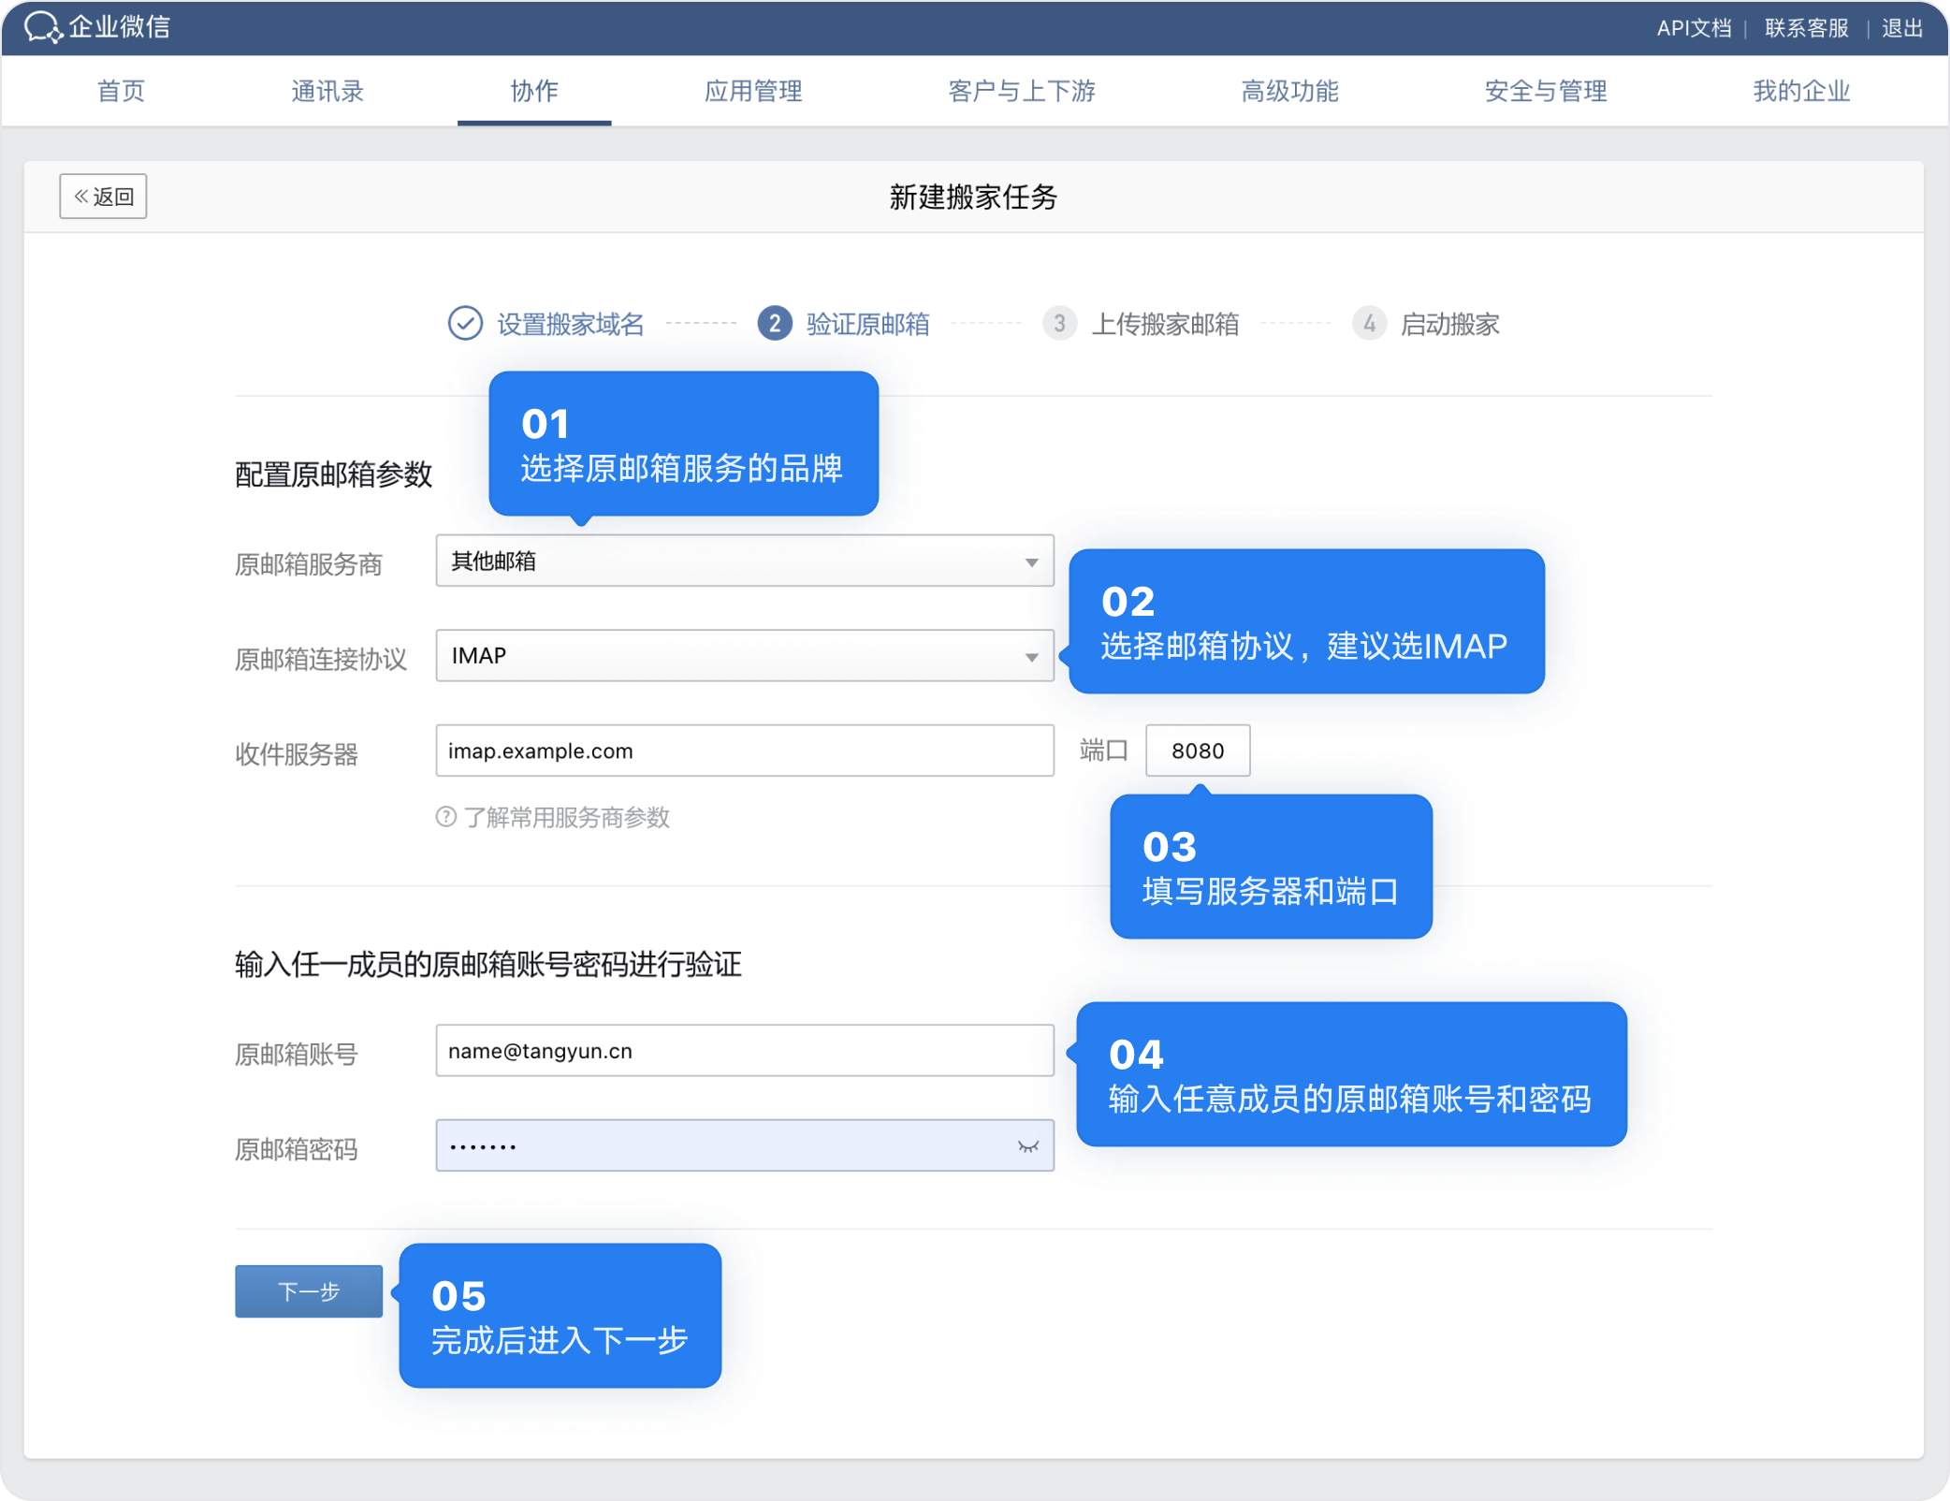Click the 返回 back button
This screenshot has height=1501, width=1950.
pyautogui.click(x=103, y=197)
